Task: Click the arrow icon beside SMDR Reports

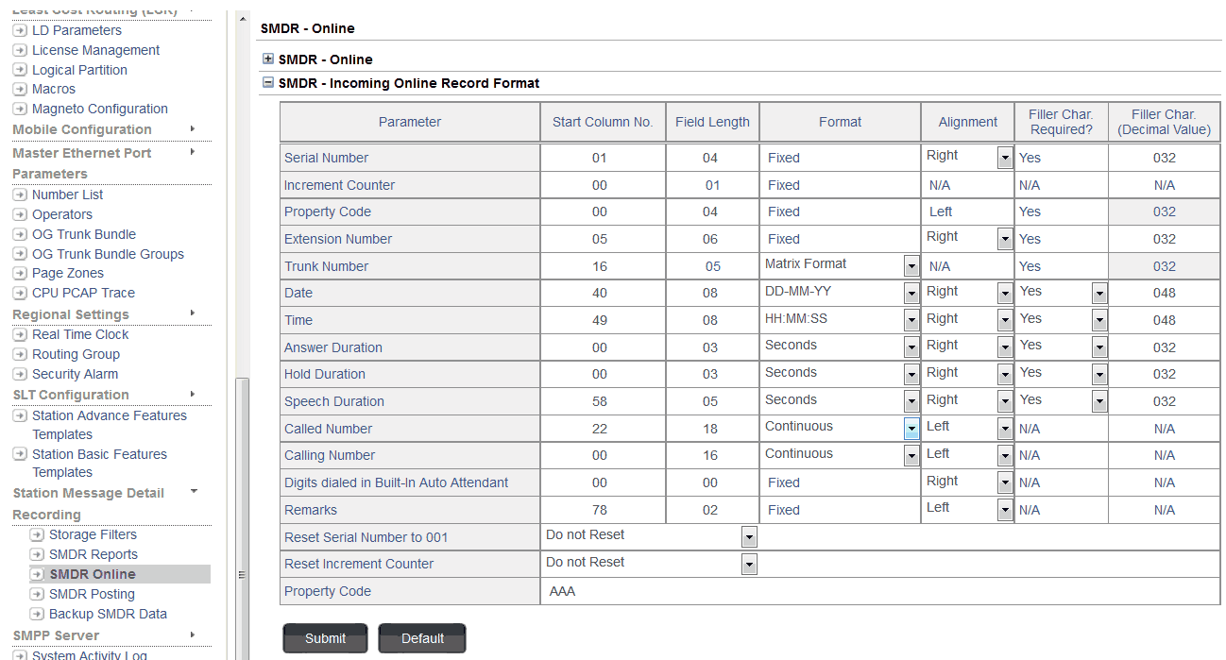Action: click(37, 554)
